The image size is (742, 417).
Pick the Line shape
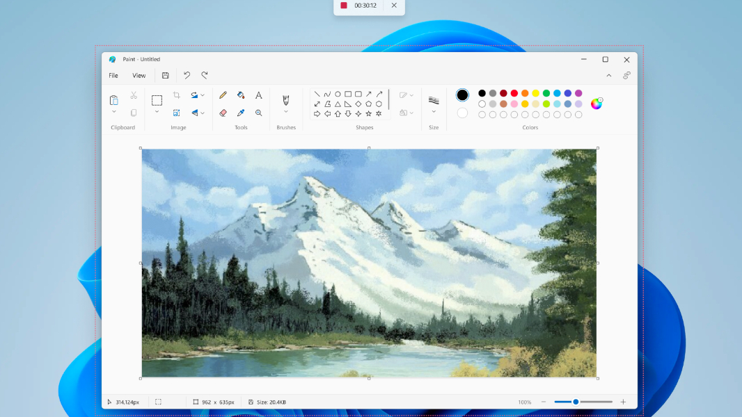point(317,94)
